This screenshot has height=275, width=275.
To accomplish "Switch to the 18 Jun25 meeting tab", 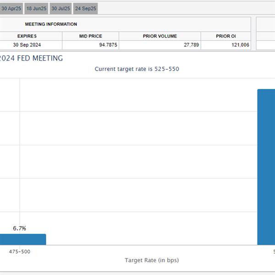I will coord(36,8).
